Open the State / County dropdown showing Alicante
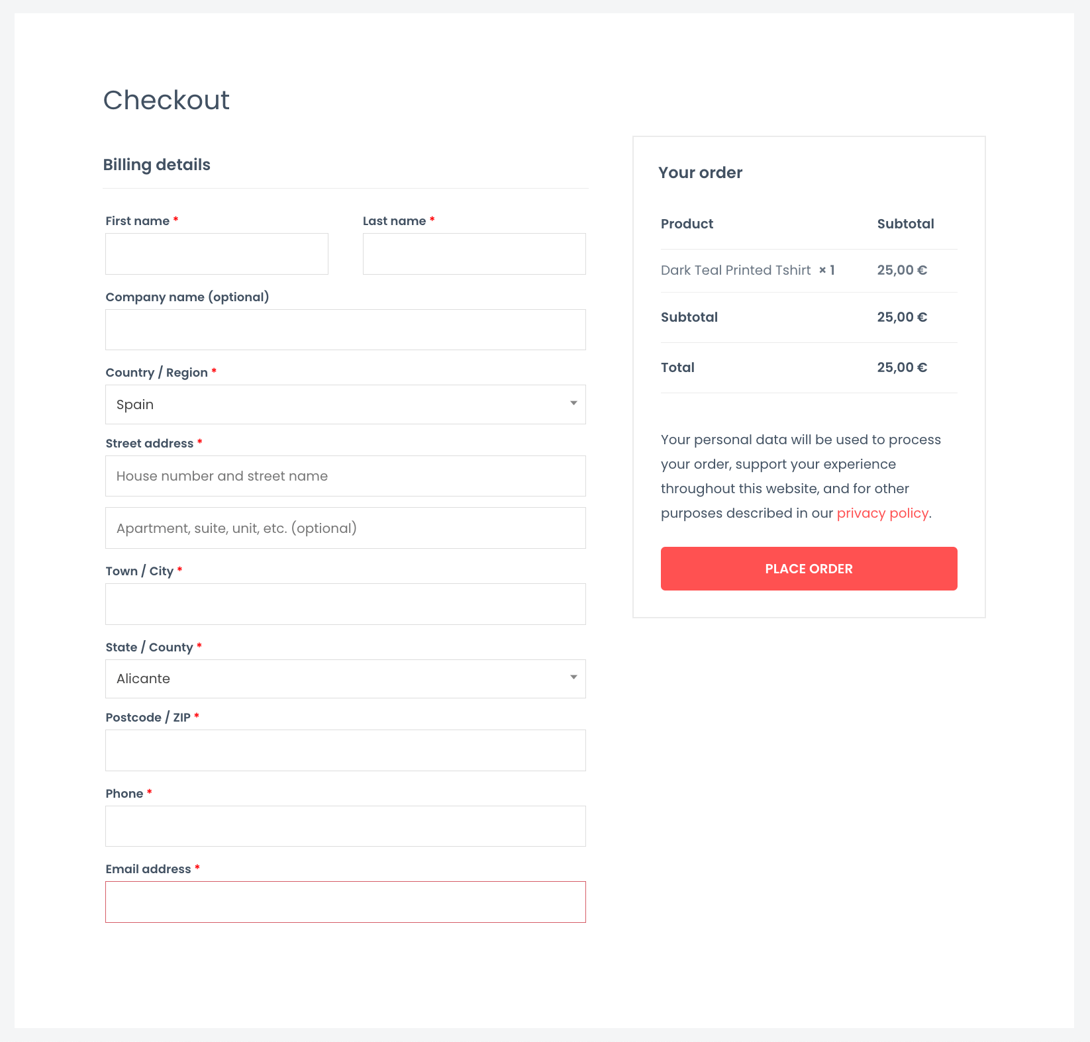The height and width of the screenshot is (1042, 1090). point(346,679)
